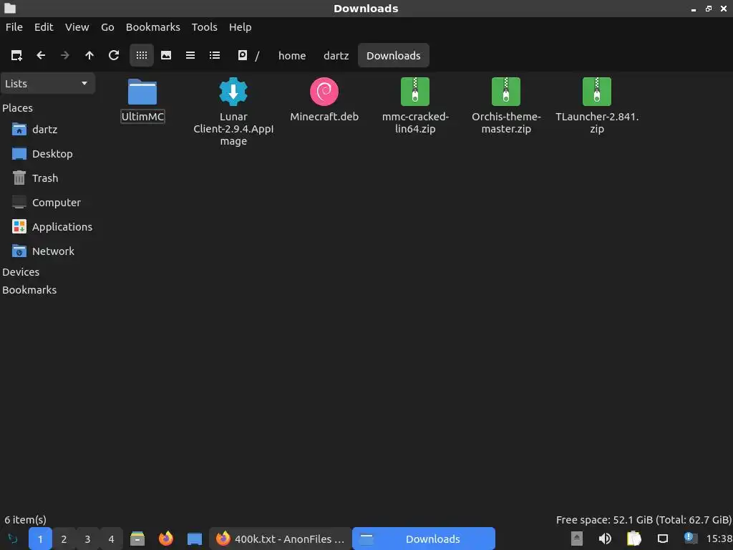Select the UltimMC folder icon
Viewport: 733px width, 550px height.
coord(142,92)
